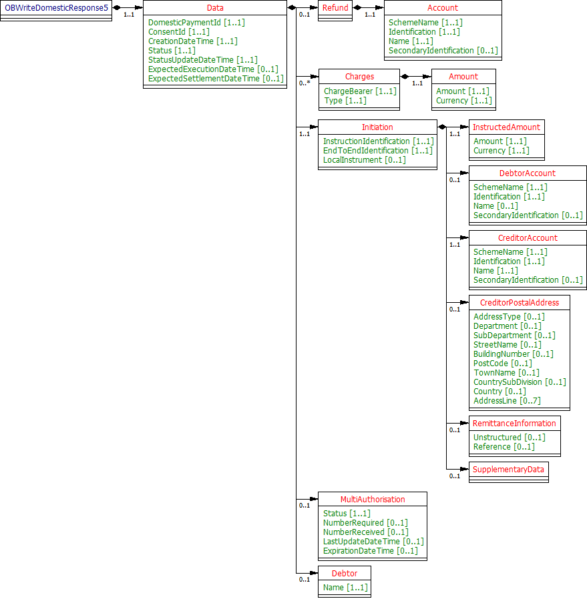Select the CreditorPostalAddress class header

519,302
